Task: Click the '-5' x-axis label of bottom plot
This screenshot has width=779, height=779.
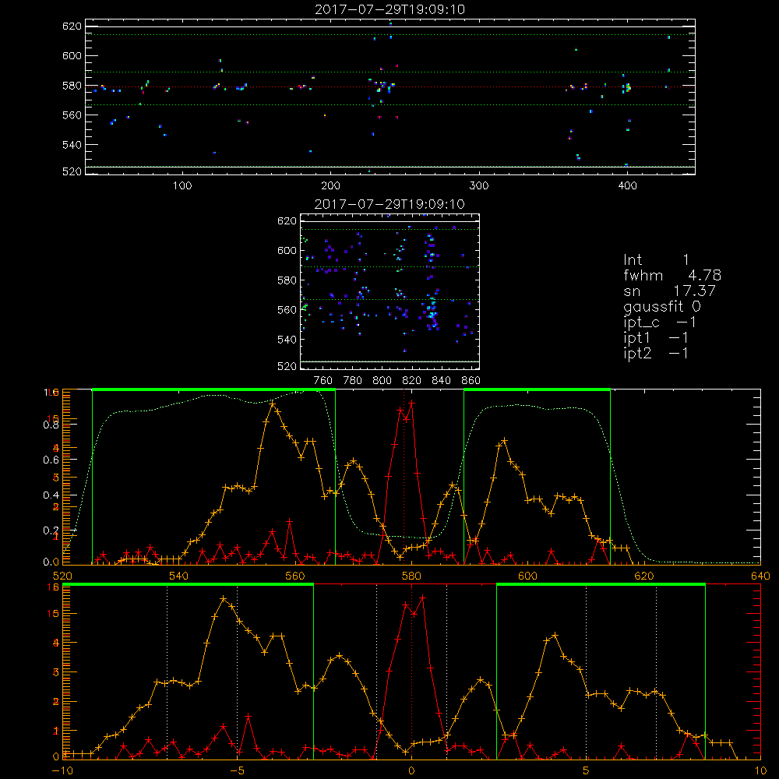Action: [237, 771]
